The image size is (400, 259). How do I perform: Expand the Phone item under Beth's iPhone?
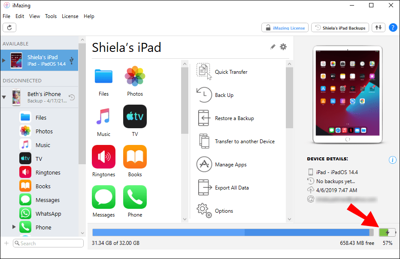coord(14,226)
